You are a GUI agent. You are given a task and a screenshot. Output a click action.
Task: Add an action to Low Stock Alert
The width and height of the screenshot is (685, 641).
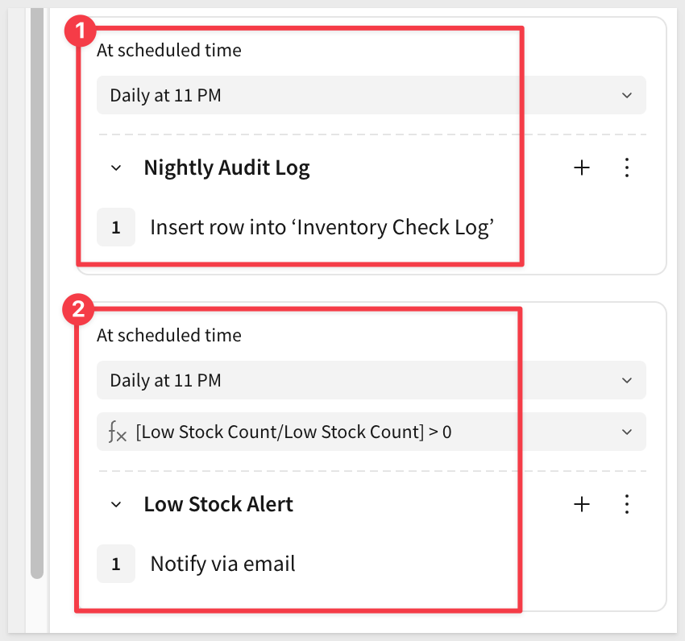(x=581, y=504)
